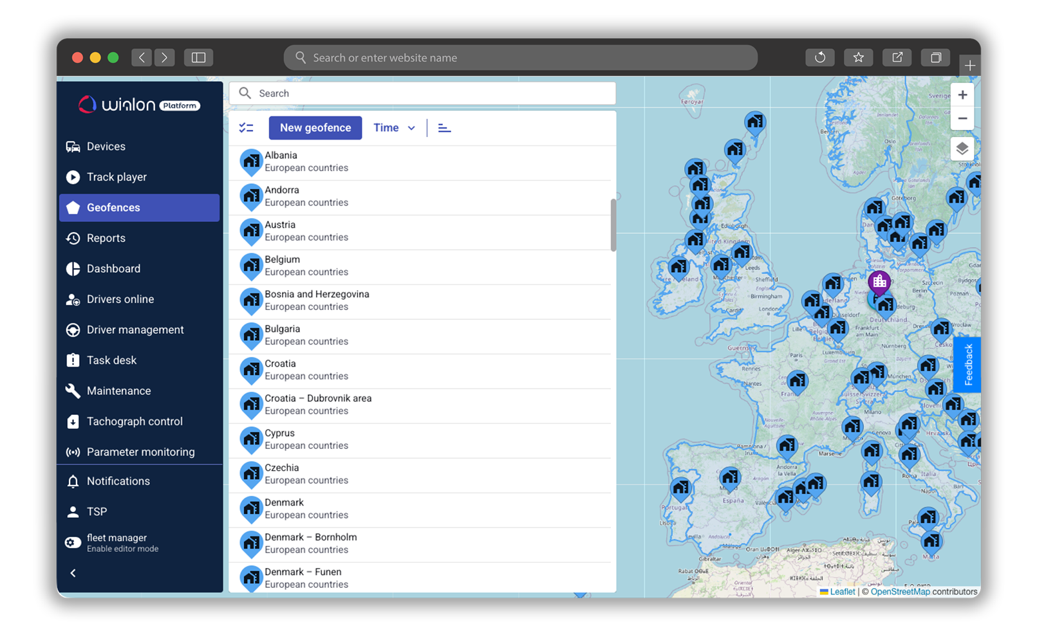Click the browser reload icon
Viewport: 1037px width, 640px height.
point(820,58)
